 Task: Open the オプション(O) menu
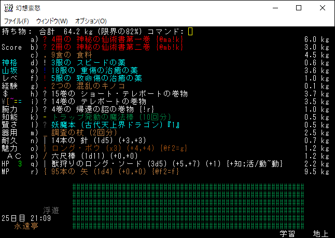coord(91,21)
